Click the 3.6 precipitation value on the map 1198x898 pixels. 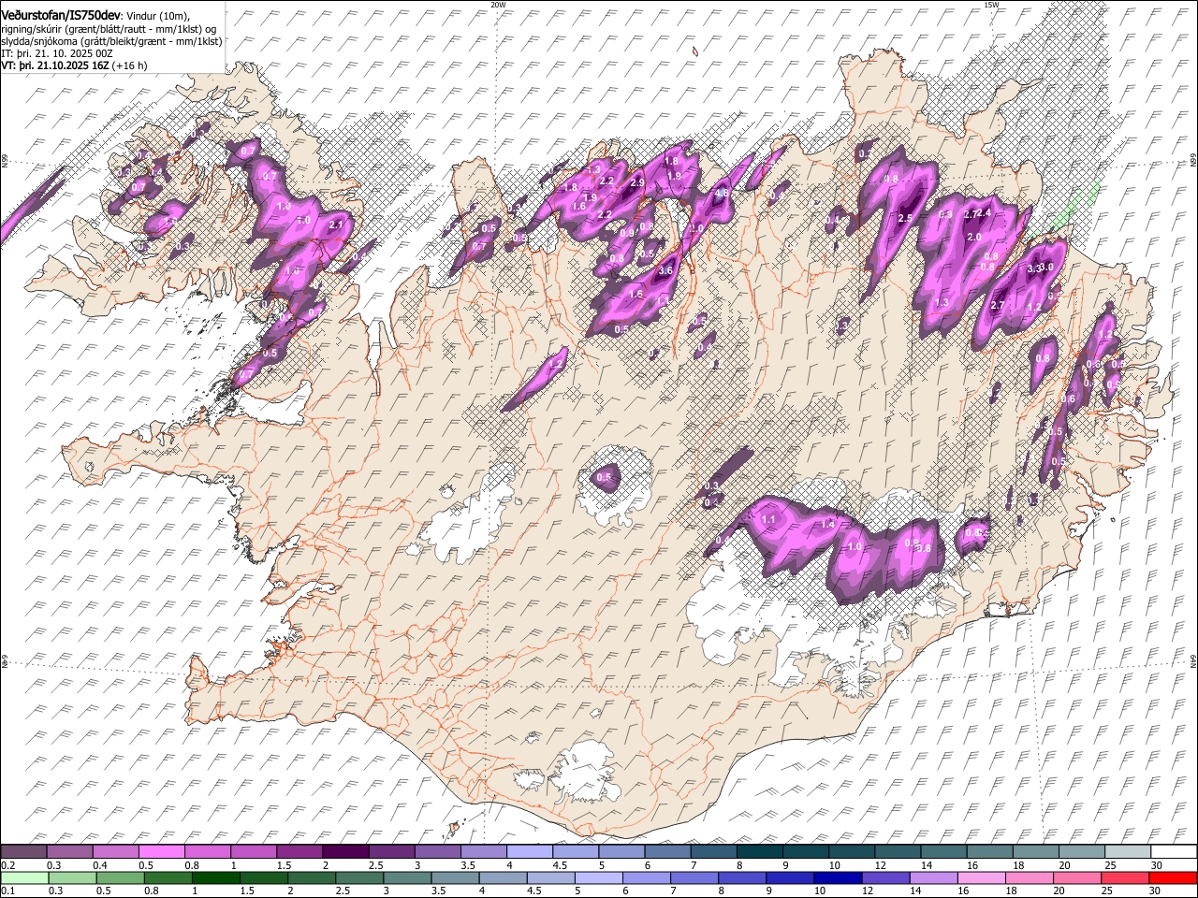(666, 270)
